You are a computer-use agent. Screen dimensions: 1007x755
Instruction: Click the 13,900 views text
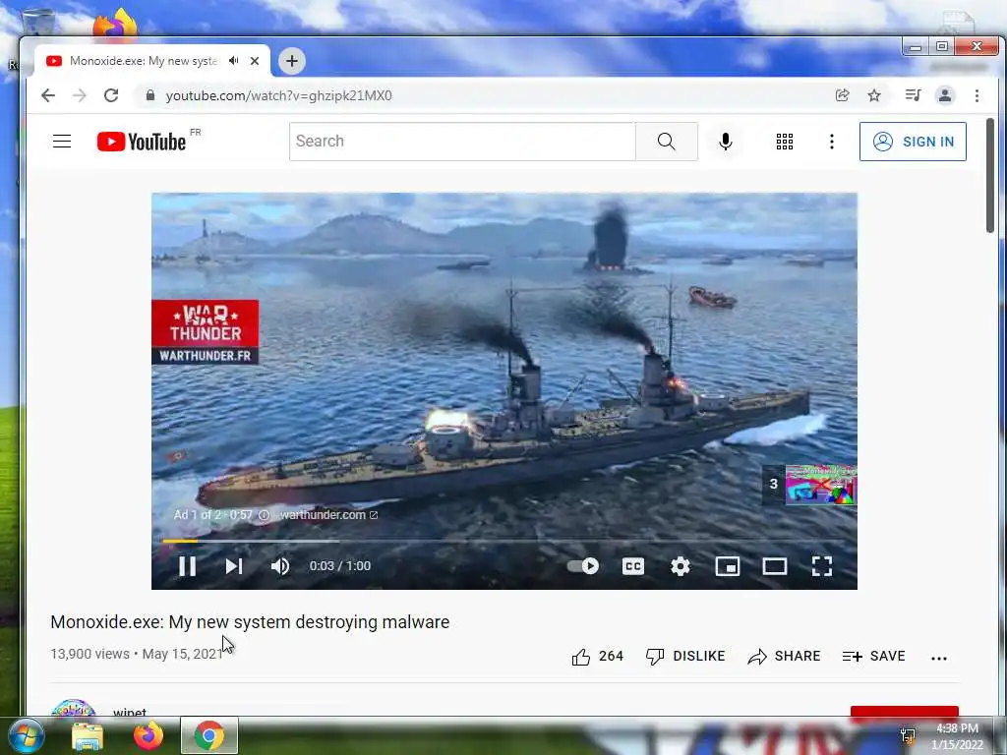coord(89,654)
